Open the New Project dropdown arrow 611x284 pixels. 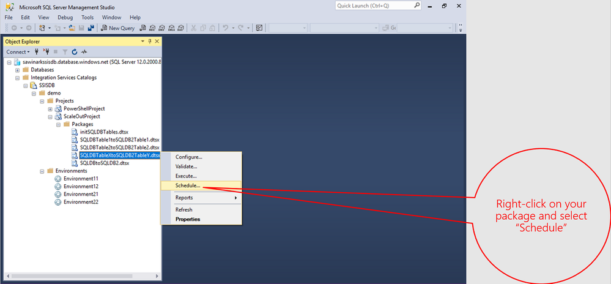click(50, 28)
